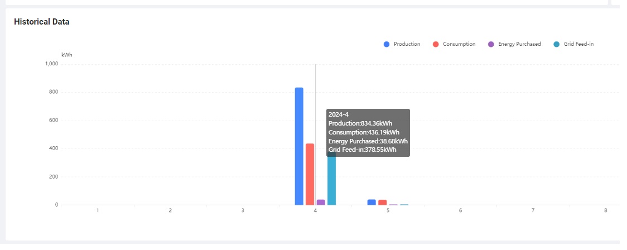The width and height of the screenshot is (627, 250).
Task: Click the purple Energy Purchased bar for month 4
Action: tap(321, 202)
